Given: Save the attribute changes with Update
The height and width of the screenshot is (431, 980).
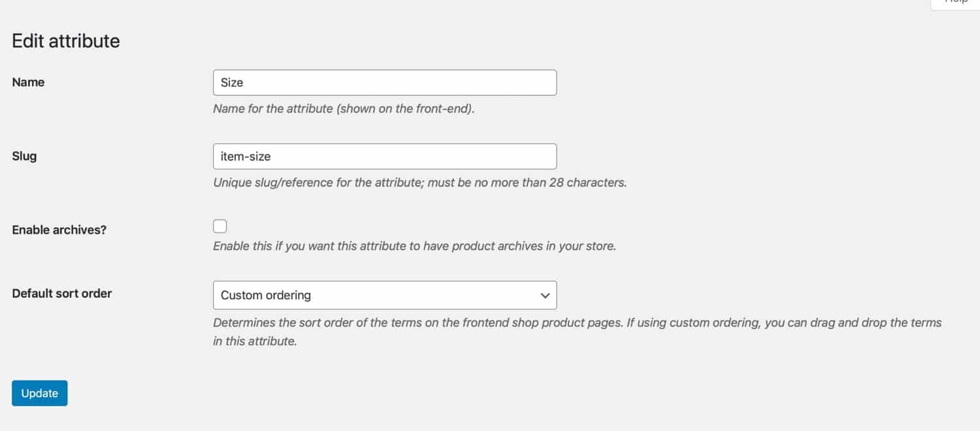Looking at the screenshot, I should (39, 392).
